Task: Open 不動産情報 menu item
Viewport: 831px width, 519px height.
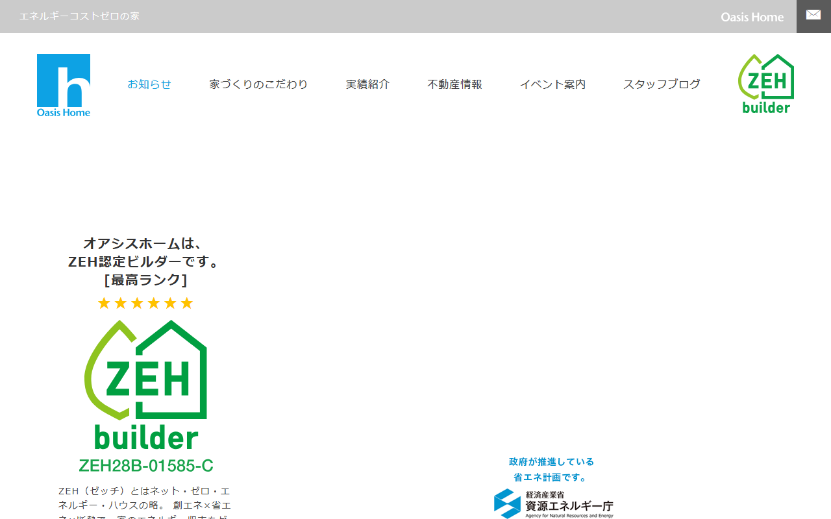Action: [x=454, y=84]
